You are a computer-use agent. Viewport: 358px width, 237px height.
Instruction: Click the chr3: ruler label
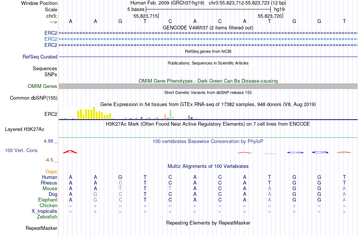(x=52, y=16)
